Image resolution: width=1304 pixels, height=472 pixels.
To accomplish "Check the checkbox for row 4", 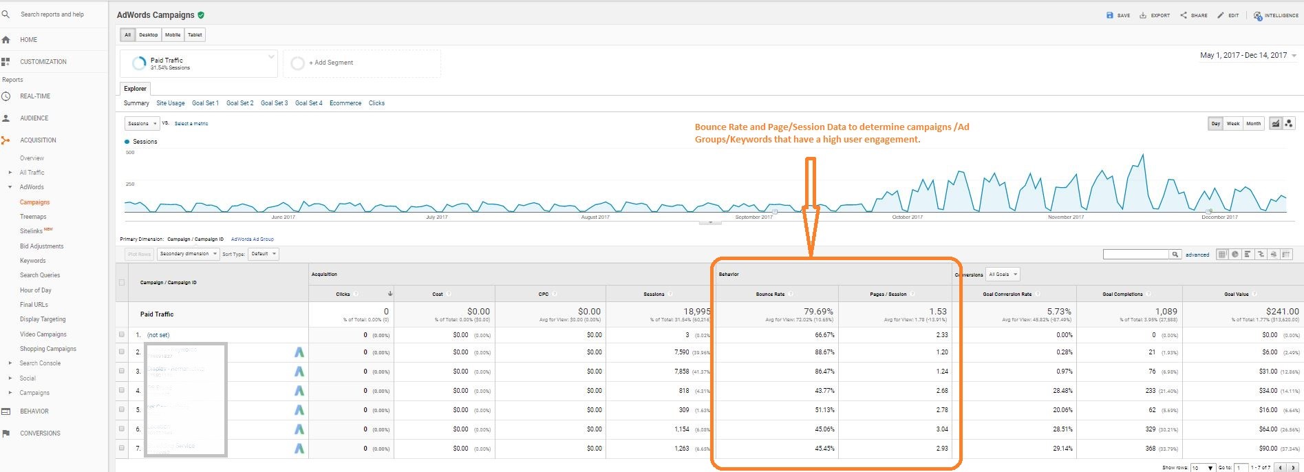I will (122, 390).
